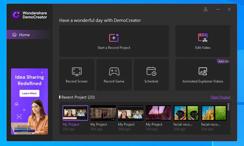Open the third My Project video call thumbnail

pyautogui.click(x=131, y=113)
